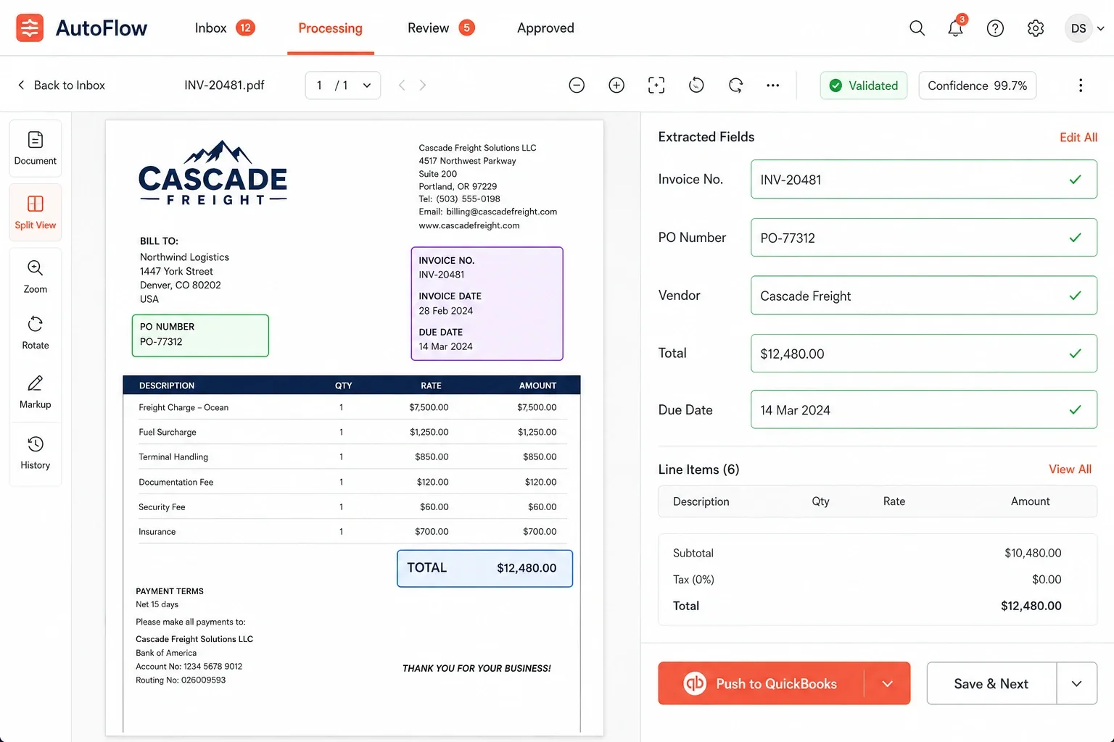Select Split View in sidebar
The height and width of the screenshot is (742, 1114).
click(x=35, y=212)
